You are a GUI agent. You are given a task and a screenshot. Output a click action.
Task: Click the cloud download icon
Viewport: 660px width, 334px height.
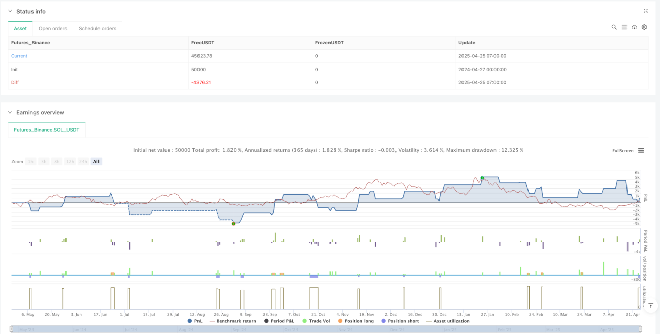634,27
